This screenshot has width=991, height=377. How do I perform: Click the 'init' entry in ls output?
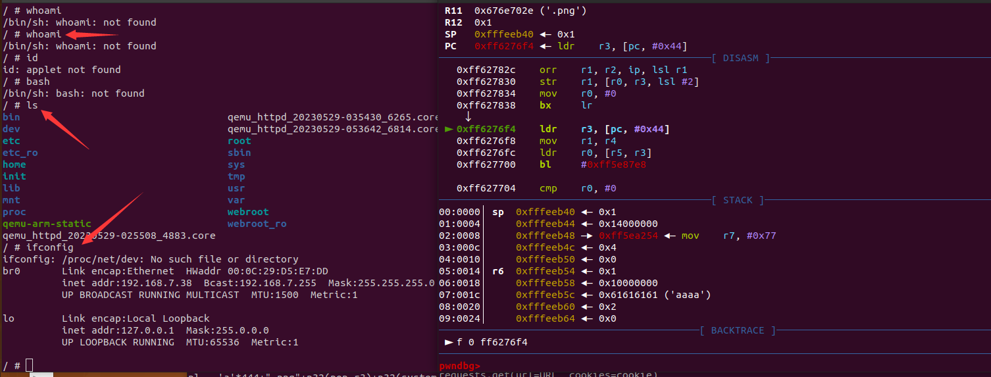(14, 176)
